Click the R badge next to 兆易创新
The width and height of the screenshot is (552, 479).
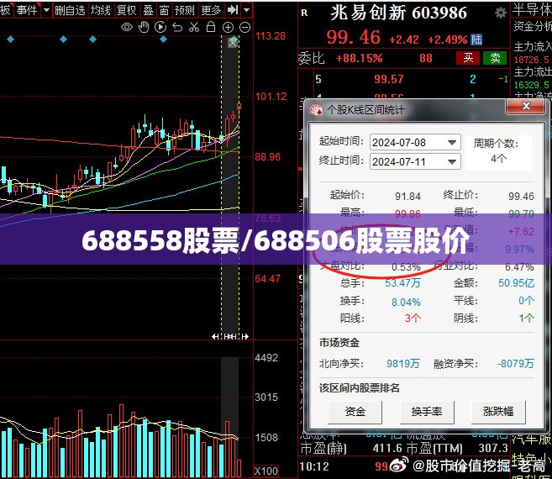click(304, 13)
